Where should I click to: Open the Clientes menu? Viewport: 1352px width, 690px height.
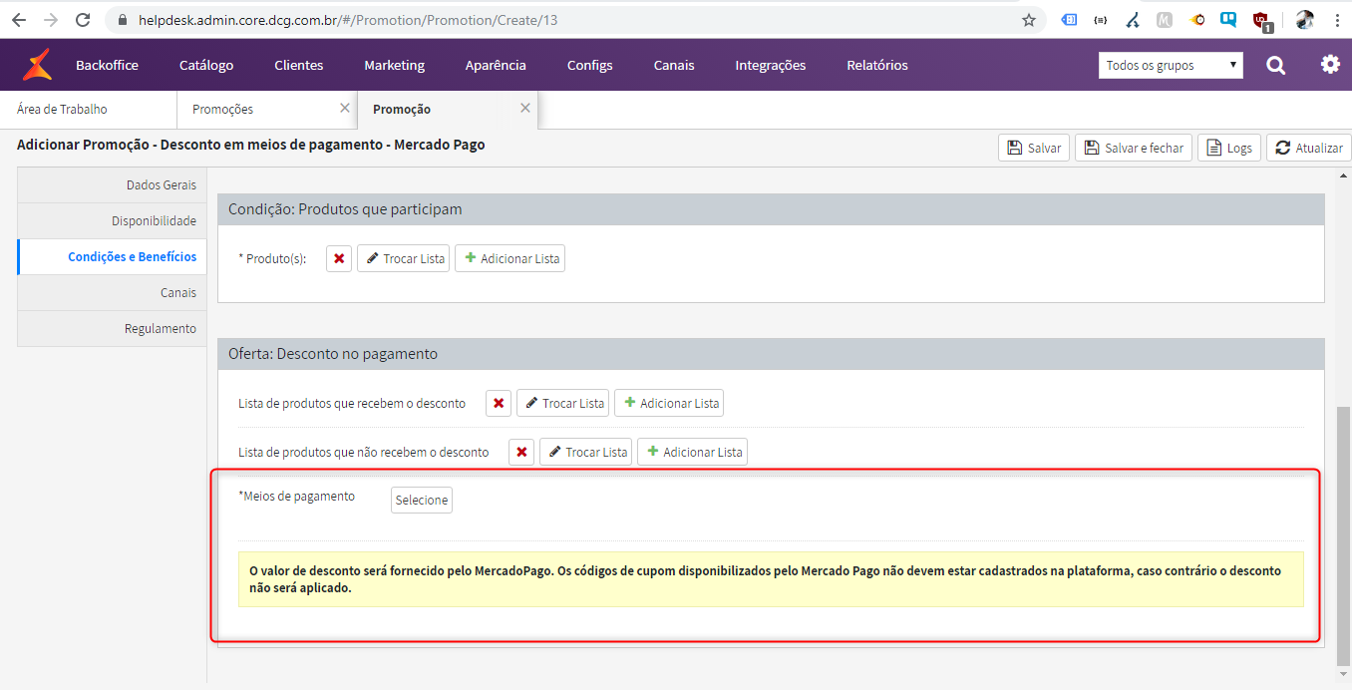[299, 65]
